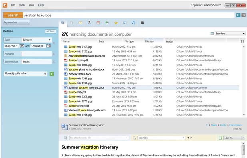Follow the Users breadcrumb link

214,125
